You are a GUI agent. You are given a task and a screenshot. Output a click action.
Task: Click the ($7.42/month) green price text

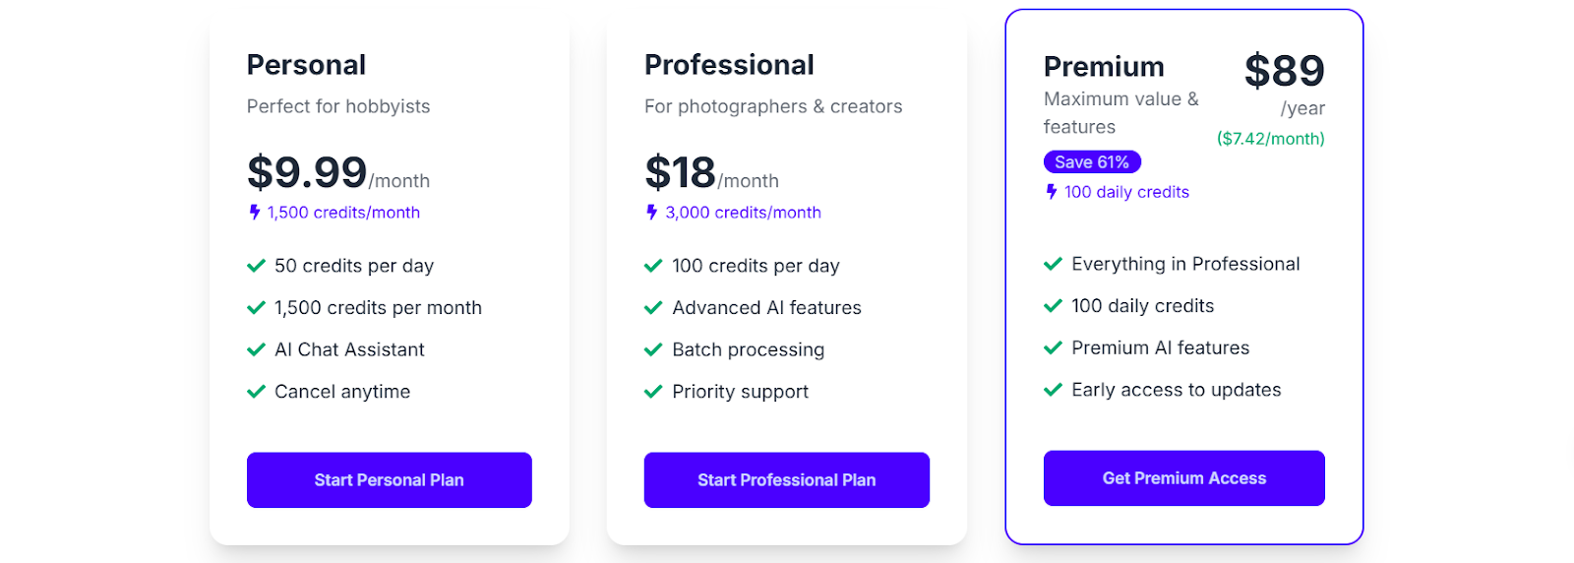tap(1270, 139)
